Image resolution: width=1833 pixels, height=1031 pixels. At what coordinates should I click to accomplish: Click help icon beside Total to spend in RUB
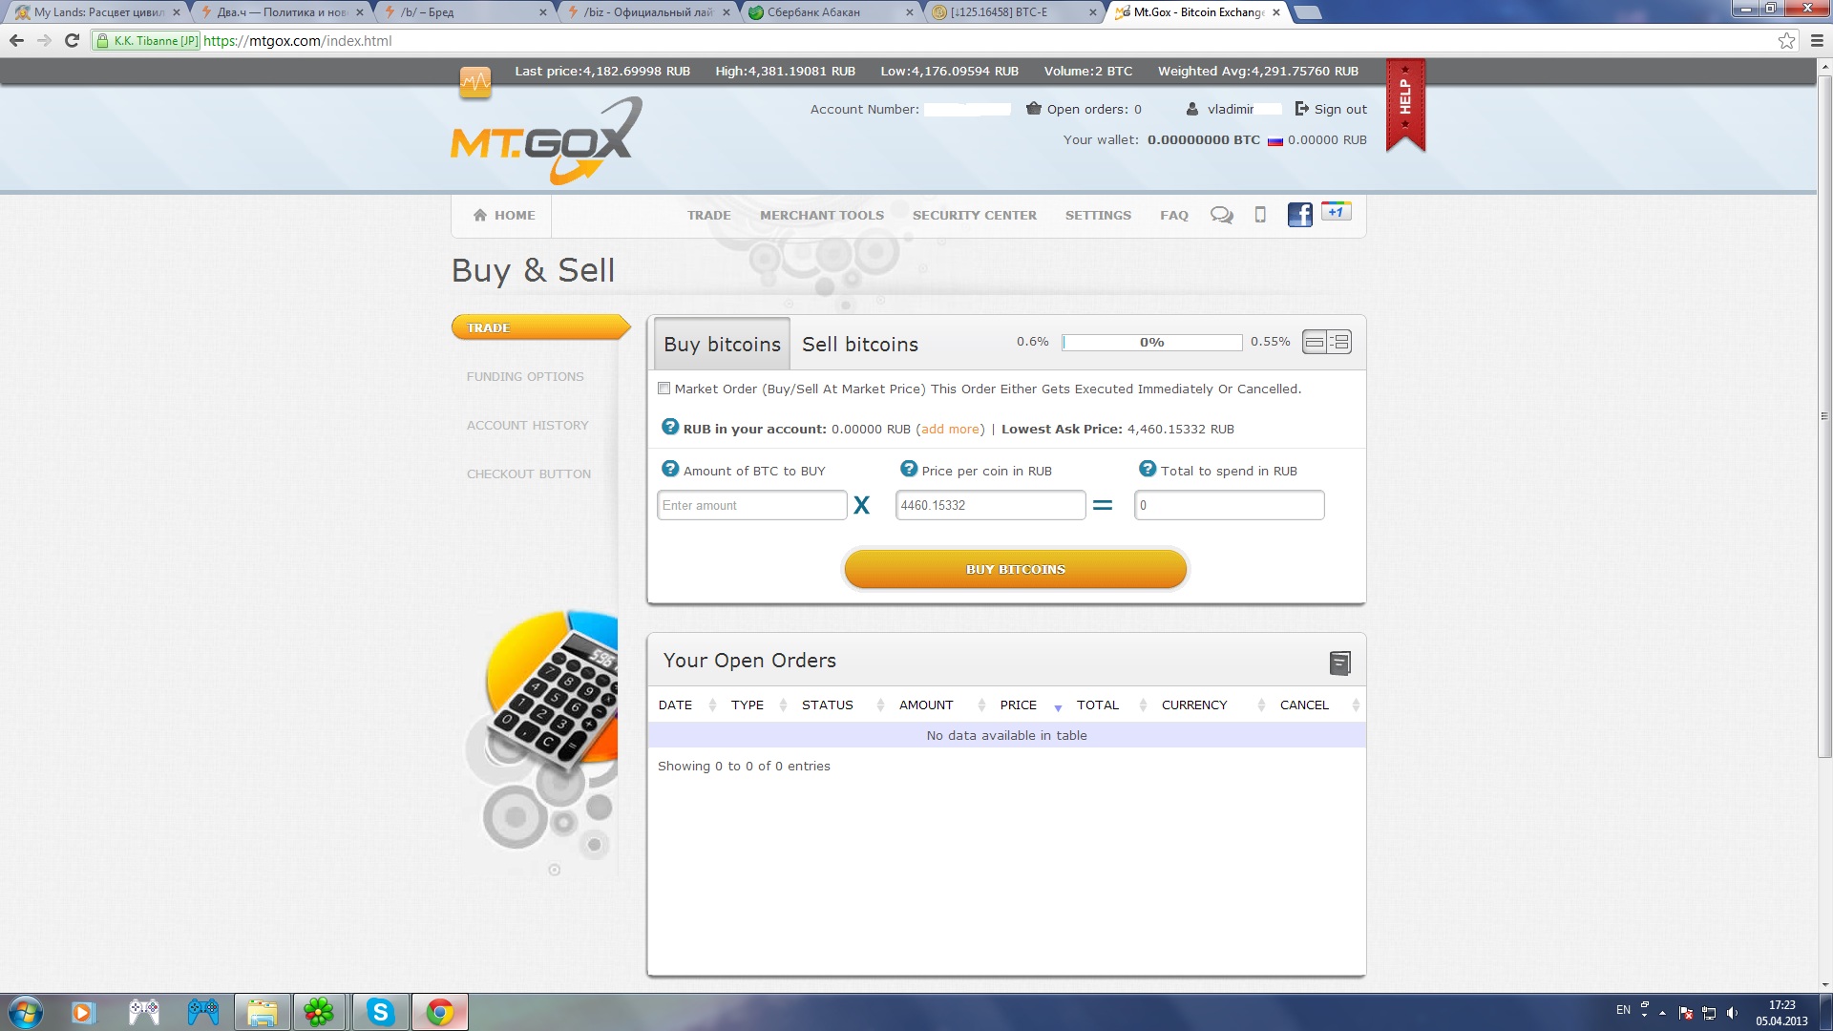tap(1148, 470)
